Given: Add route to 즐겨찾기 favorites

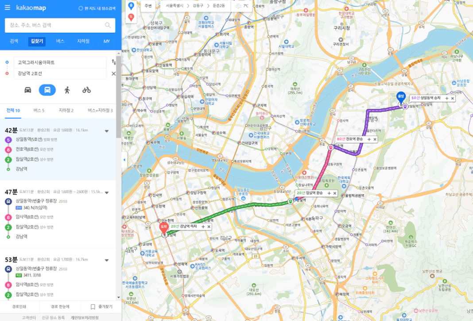Looking at the screenshot, I should tap(101, 306).
